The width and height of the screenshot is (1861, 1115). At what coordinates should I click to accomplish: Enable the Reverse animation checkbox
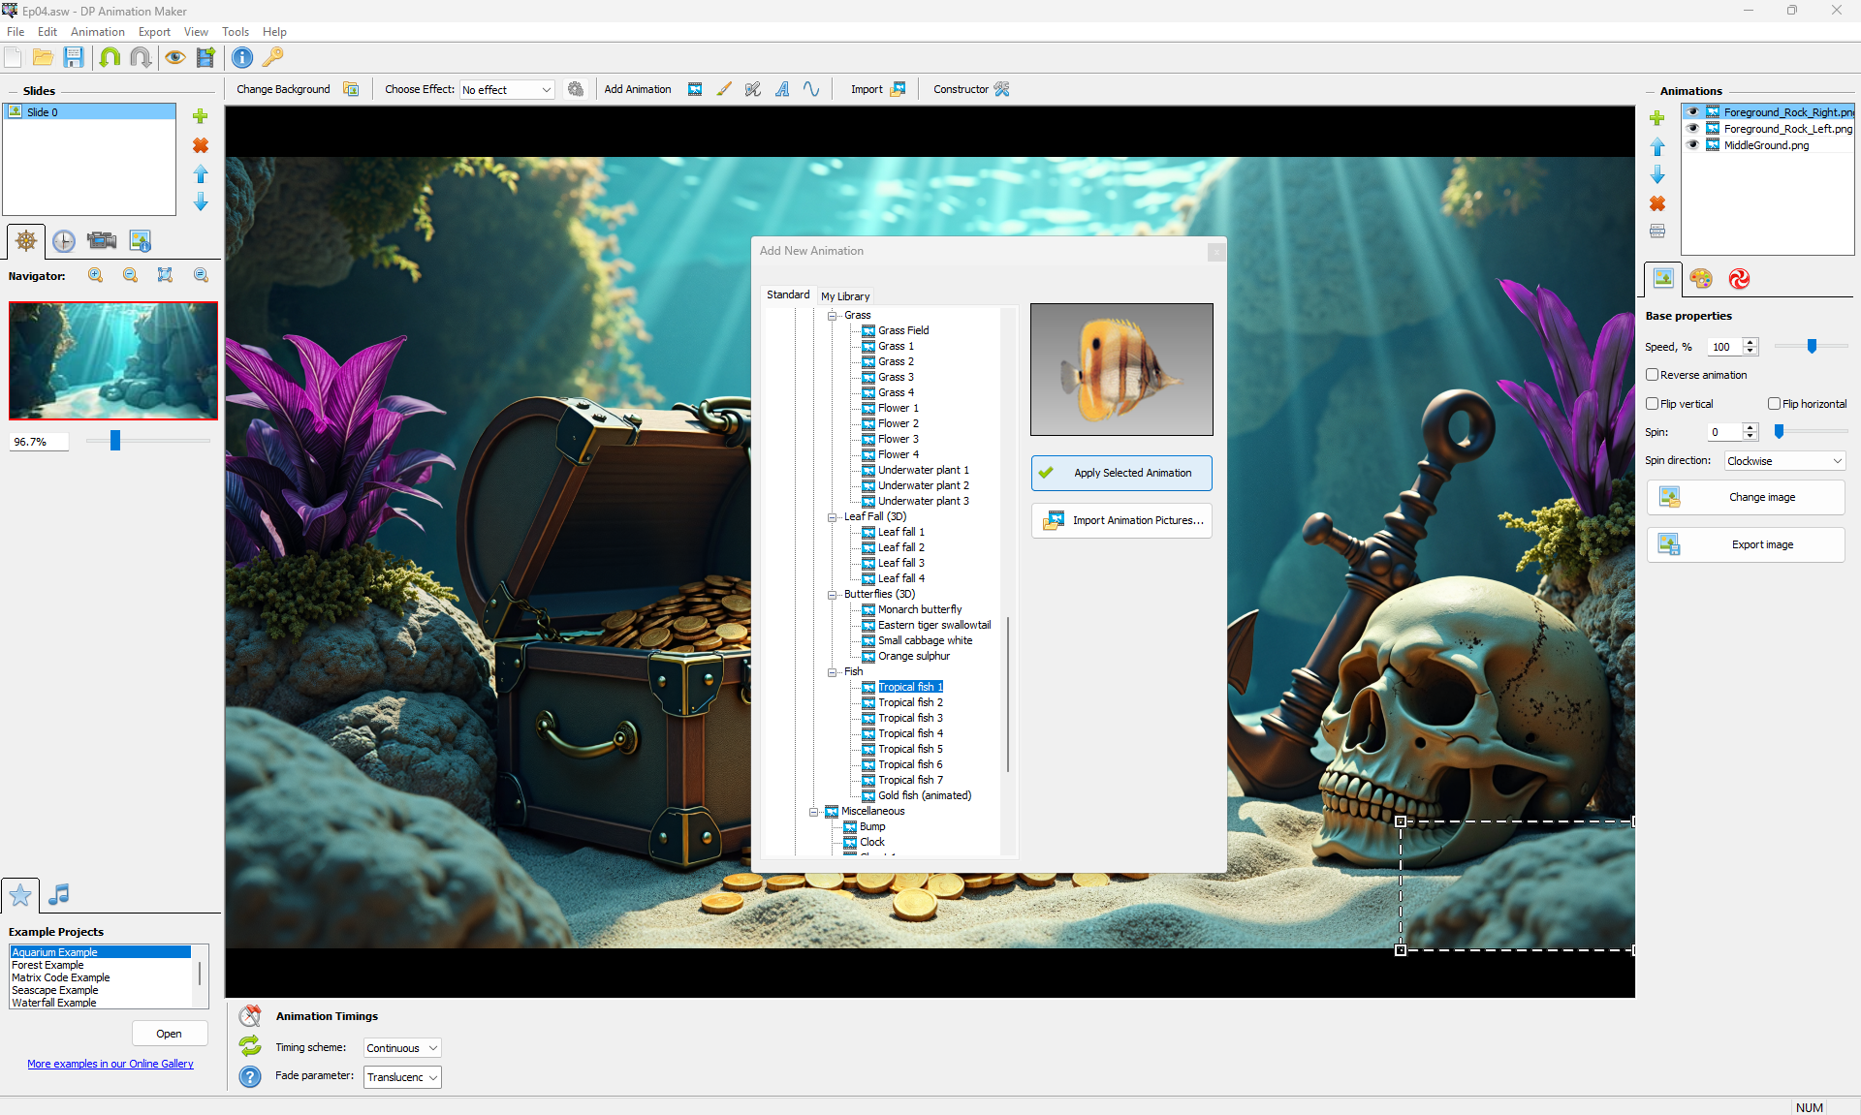[x=1653, y=375]
